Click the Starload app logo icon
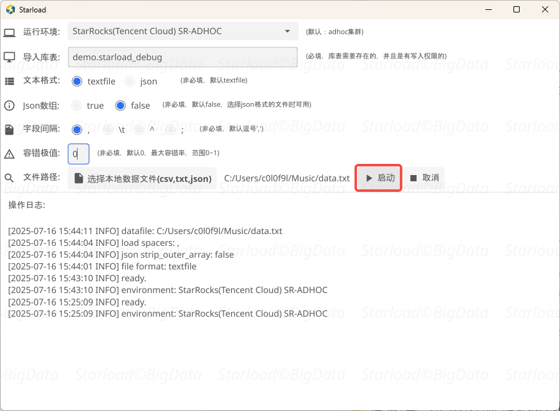The width and height of the screenshot is (560, 411). pos(11,10)
